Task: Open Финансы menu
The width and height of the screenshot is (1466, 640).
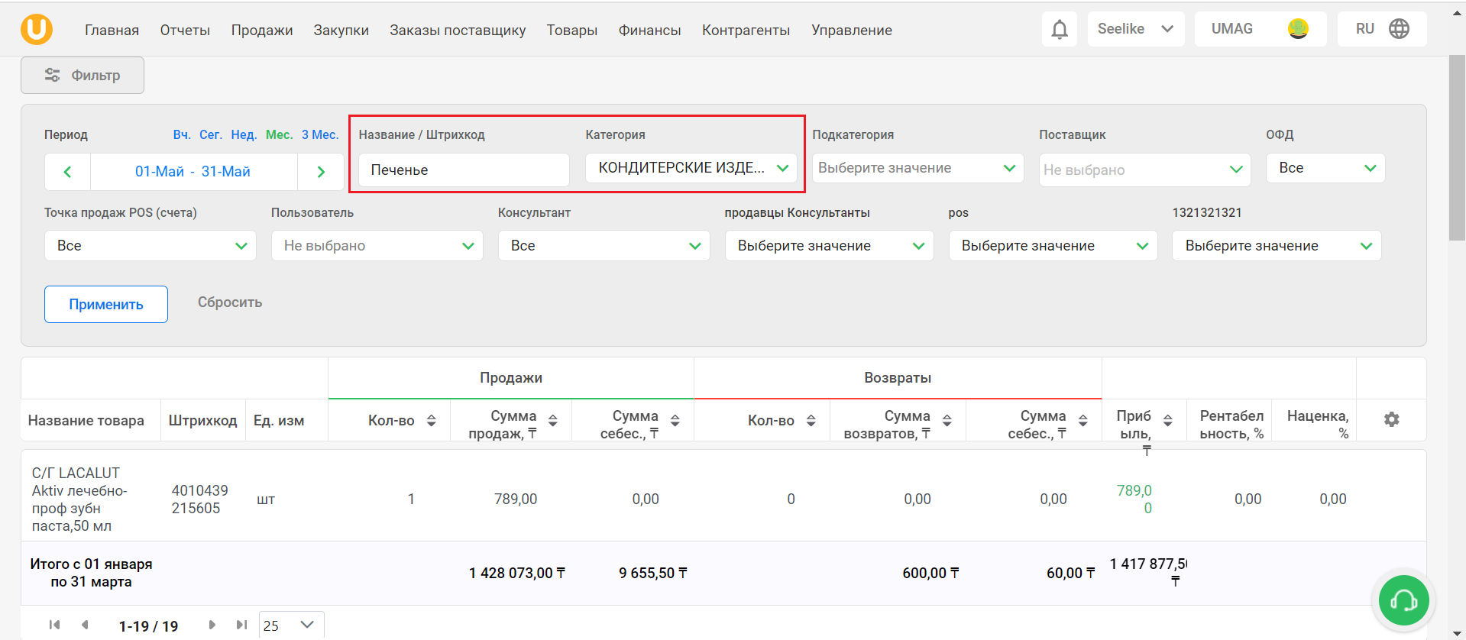Action: (649, 30)
